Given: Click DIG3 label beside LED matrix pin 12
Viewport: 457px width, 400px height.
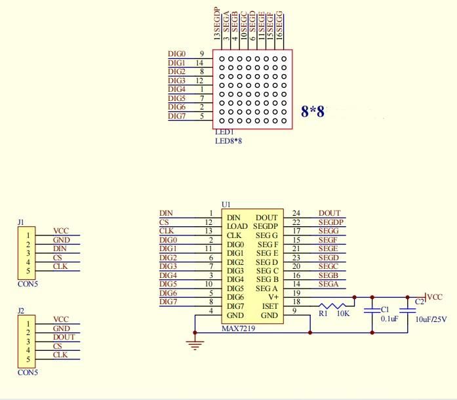Looking at the screenshot, I should click(x=176, y=81).
